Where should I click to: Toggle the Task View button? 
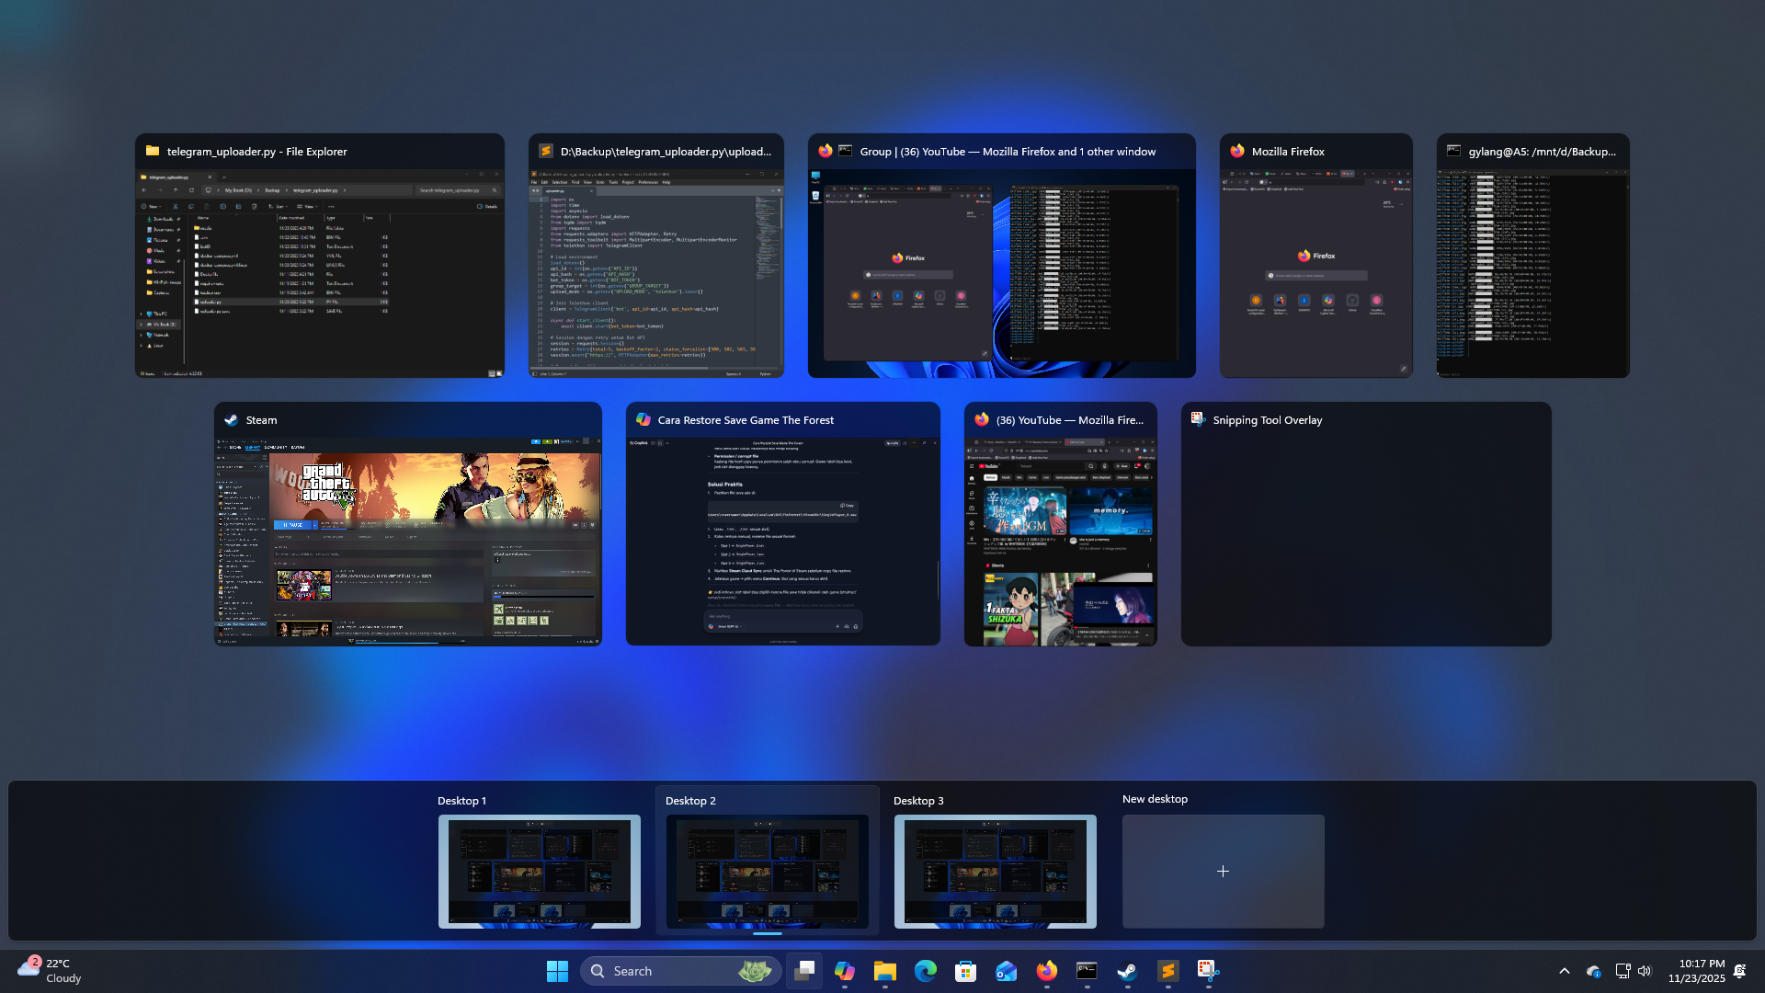pyautogui.click(x=804, y=971)
